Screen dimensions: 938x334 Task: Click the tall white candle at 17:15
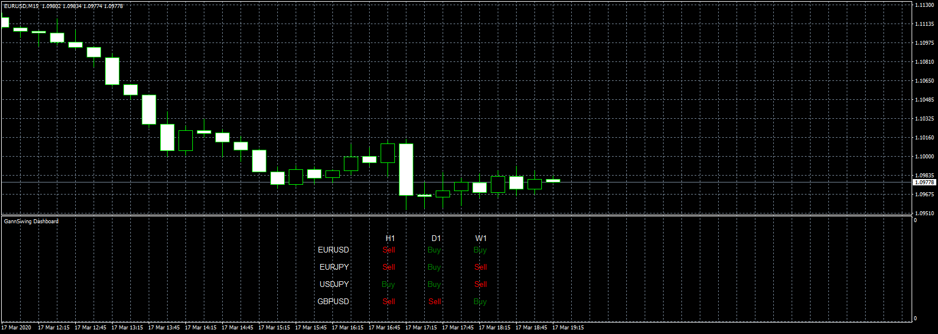pos(406,169)
